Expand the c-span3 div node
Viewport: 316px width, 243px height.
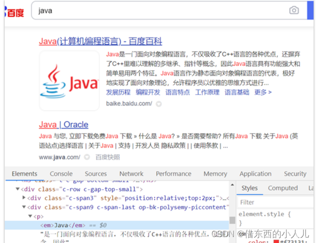coord(24,198)
